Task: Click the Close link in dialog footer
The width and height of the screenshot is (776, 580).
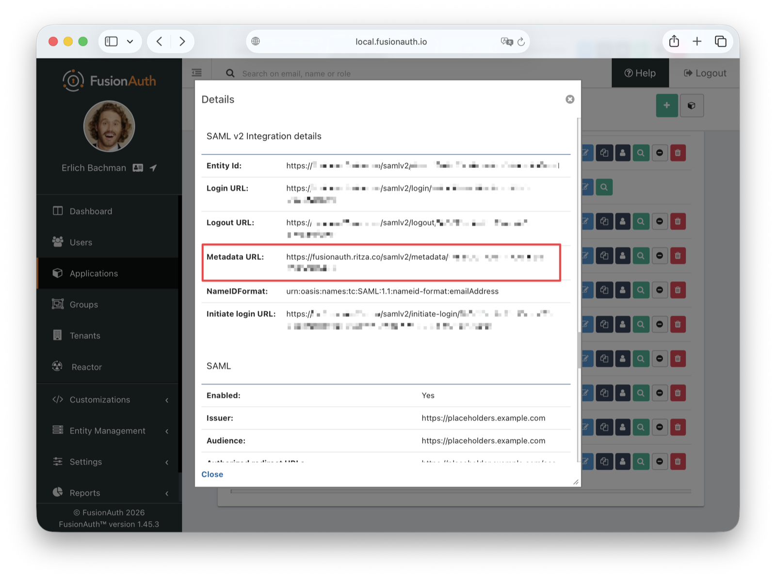Action: 212,474
